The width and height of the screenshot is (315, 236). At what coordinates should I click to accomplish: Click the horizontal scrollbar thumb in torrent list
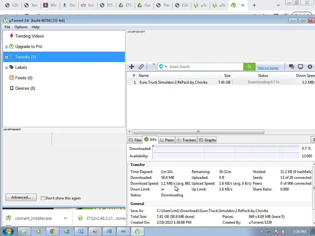pos(198,132)
